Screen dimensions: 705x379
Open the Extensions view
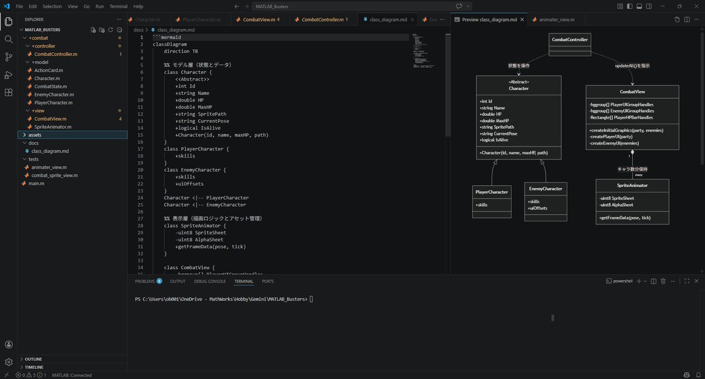click(x=8, y=92)
